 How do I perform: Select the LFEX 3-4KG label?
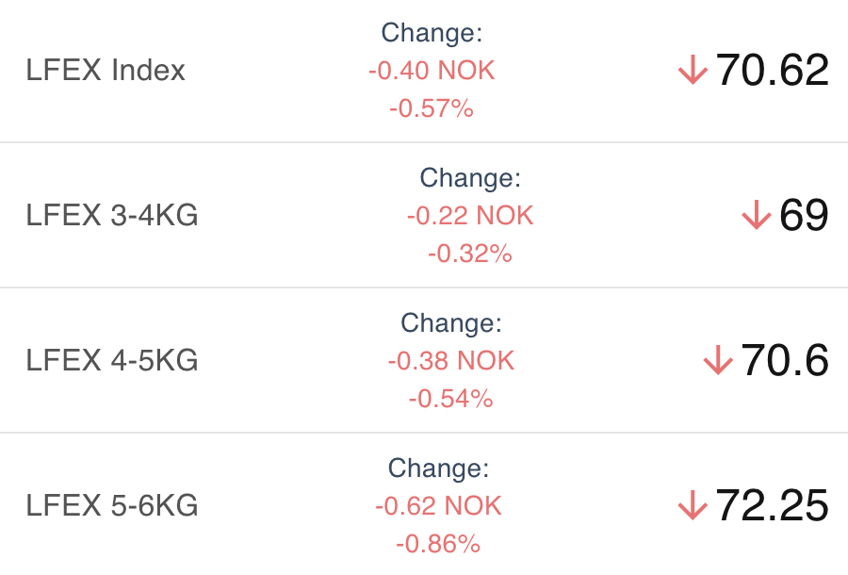point(112,216)
